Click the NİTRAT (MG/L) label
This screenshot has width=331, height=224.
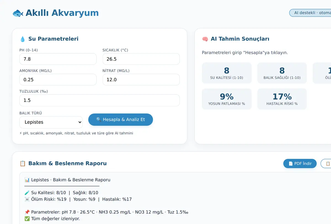coord(116,71)
